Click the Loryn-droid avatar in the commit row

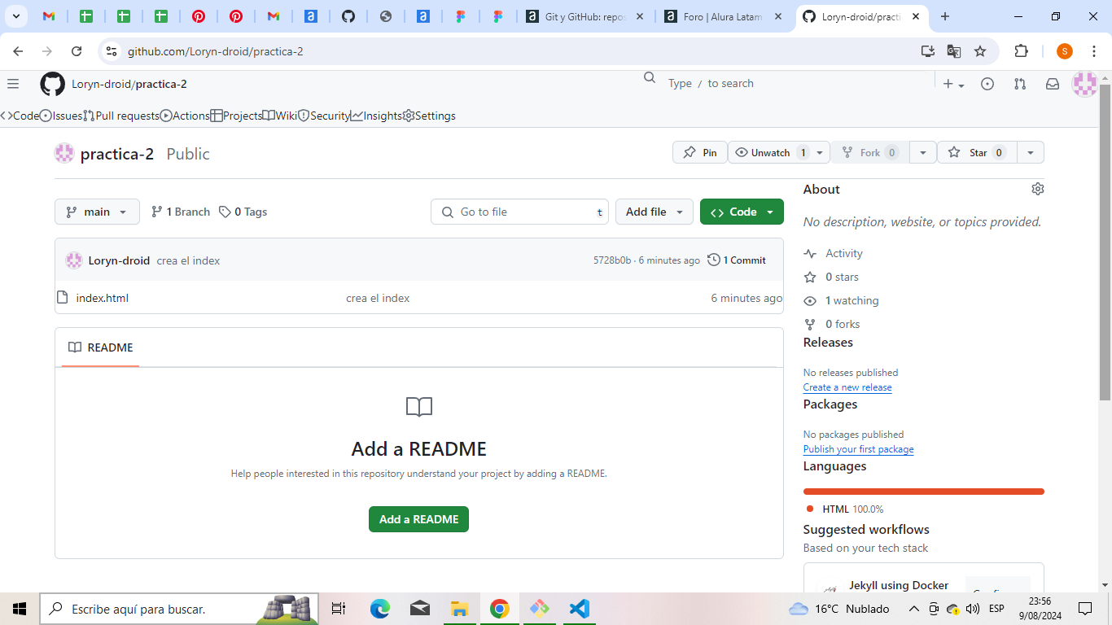[74, 260]
